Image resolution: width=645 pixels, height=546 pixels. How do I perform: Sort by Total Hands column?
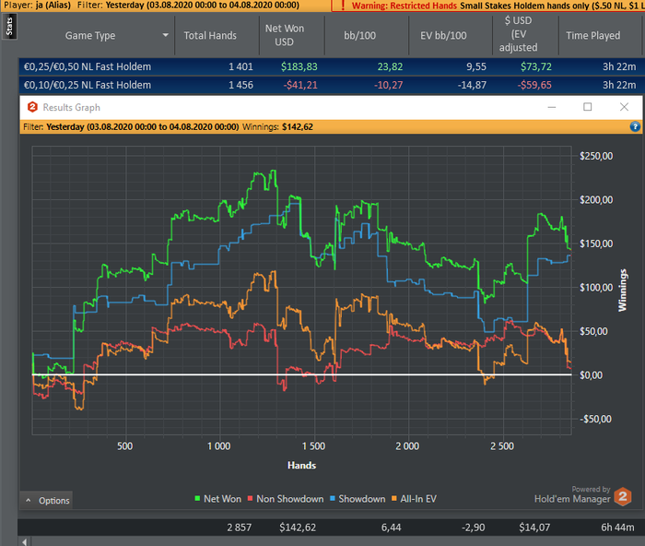tap(210, 36)
